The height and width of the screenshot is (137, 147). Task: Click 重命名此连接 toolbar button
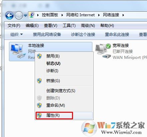point(117,35)
